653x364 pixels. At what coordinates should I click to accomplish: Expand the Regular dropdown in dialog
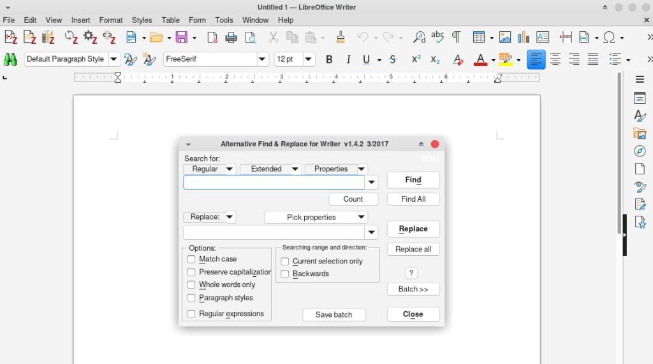pyautogui.click(x=230, y=169)
